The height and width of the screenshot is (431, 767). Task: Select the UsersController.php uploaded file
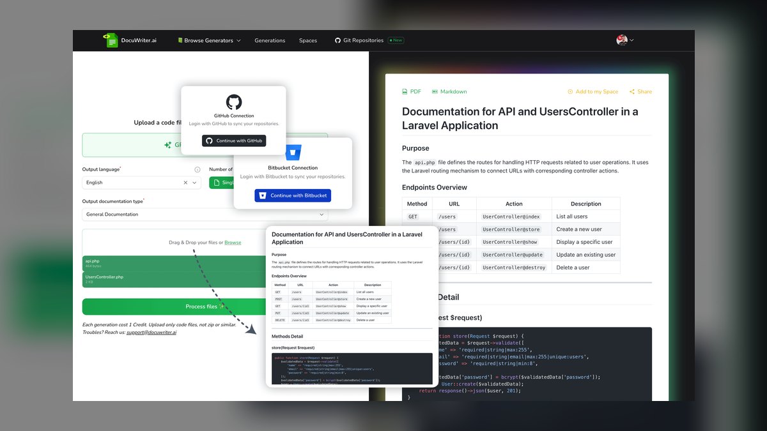point(173,279)
